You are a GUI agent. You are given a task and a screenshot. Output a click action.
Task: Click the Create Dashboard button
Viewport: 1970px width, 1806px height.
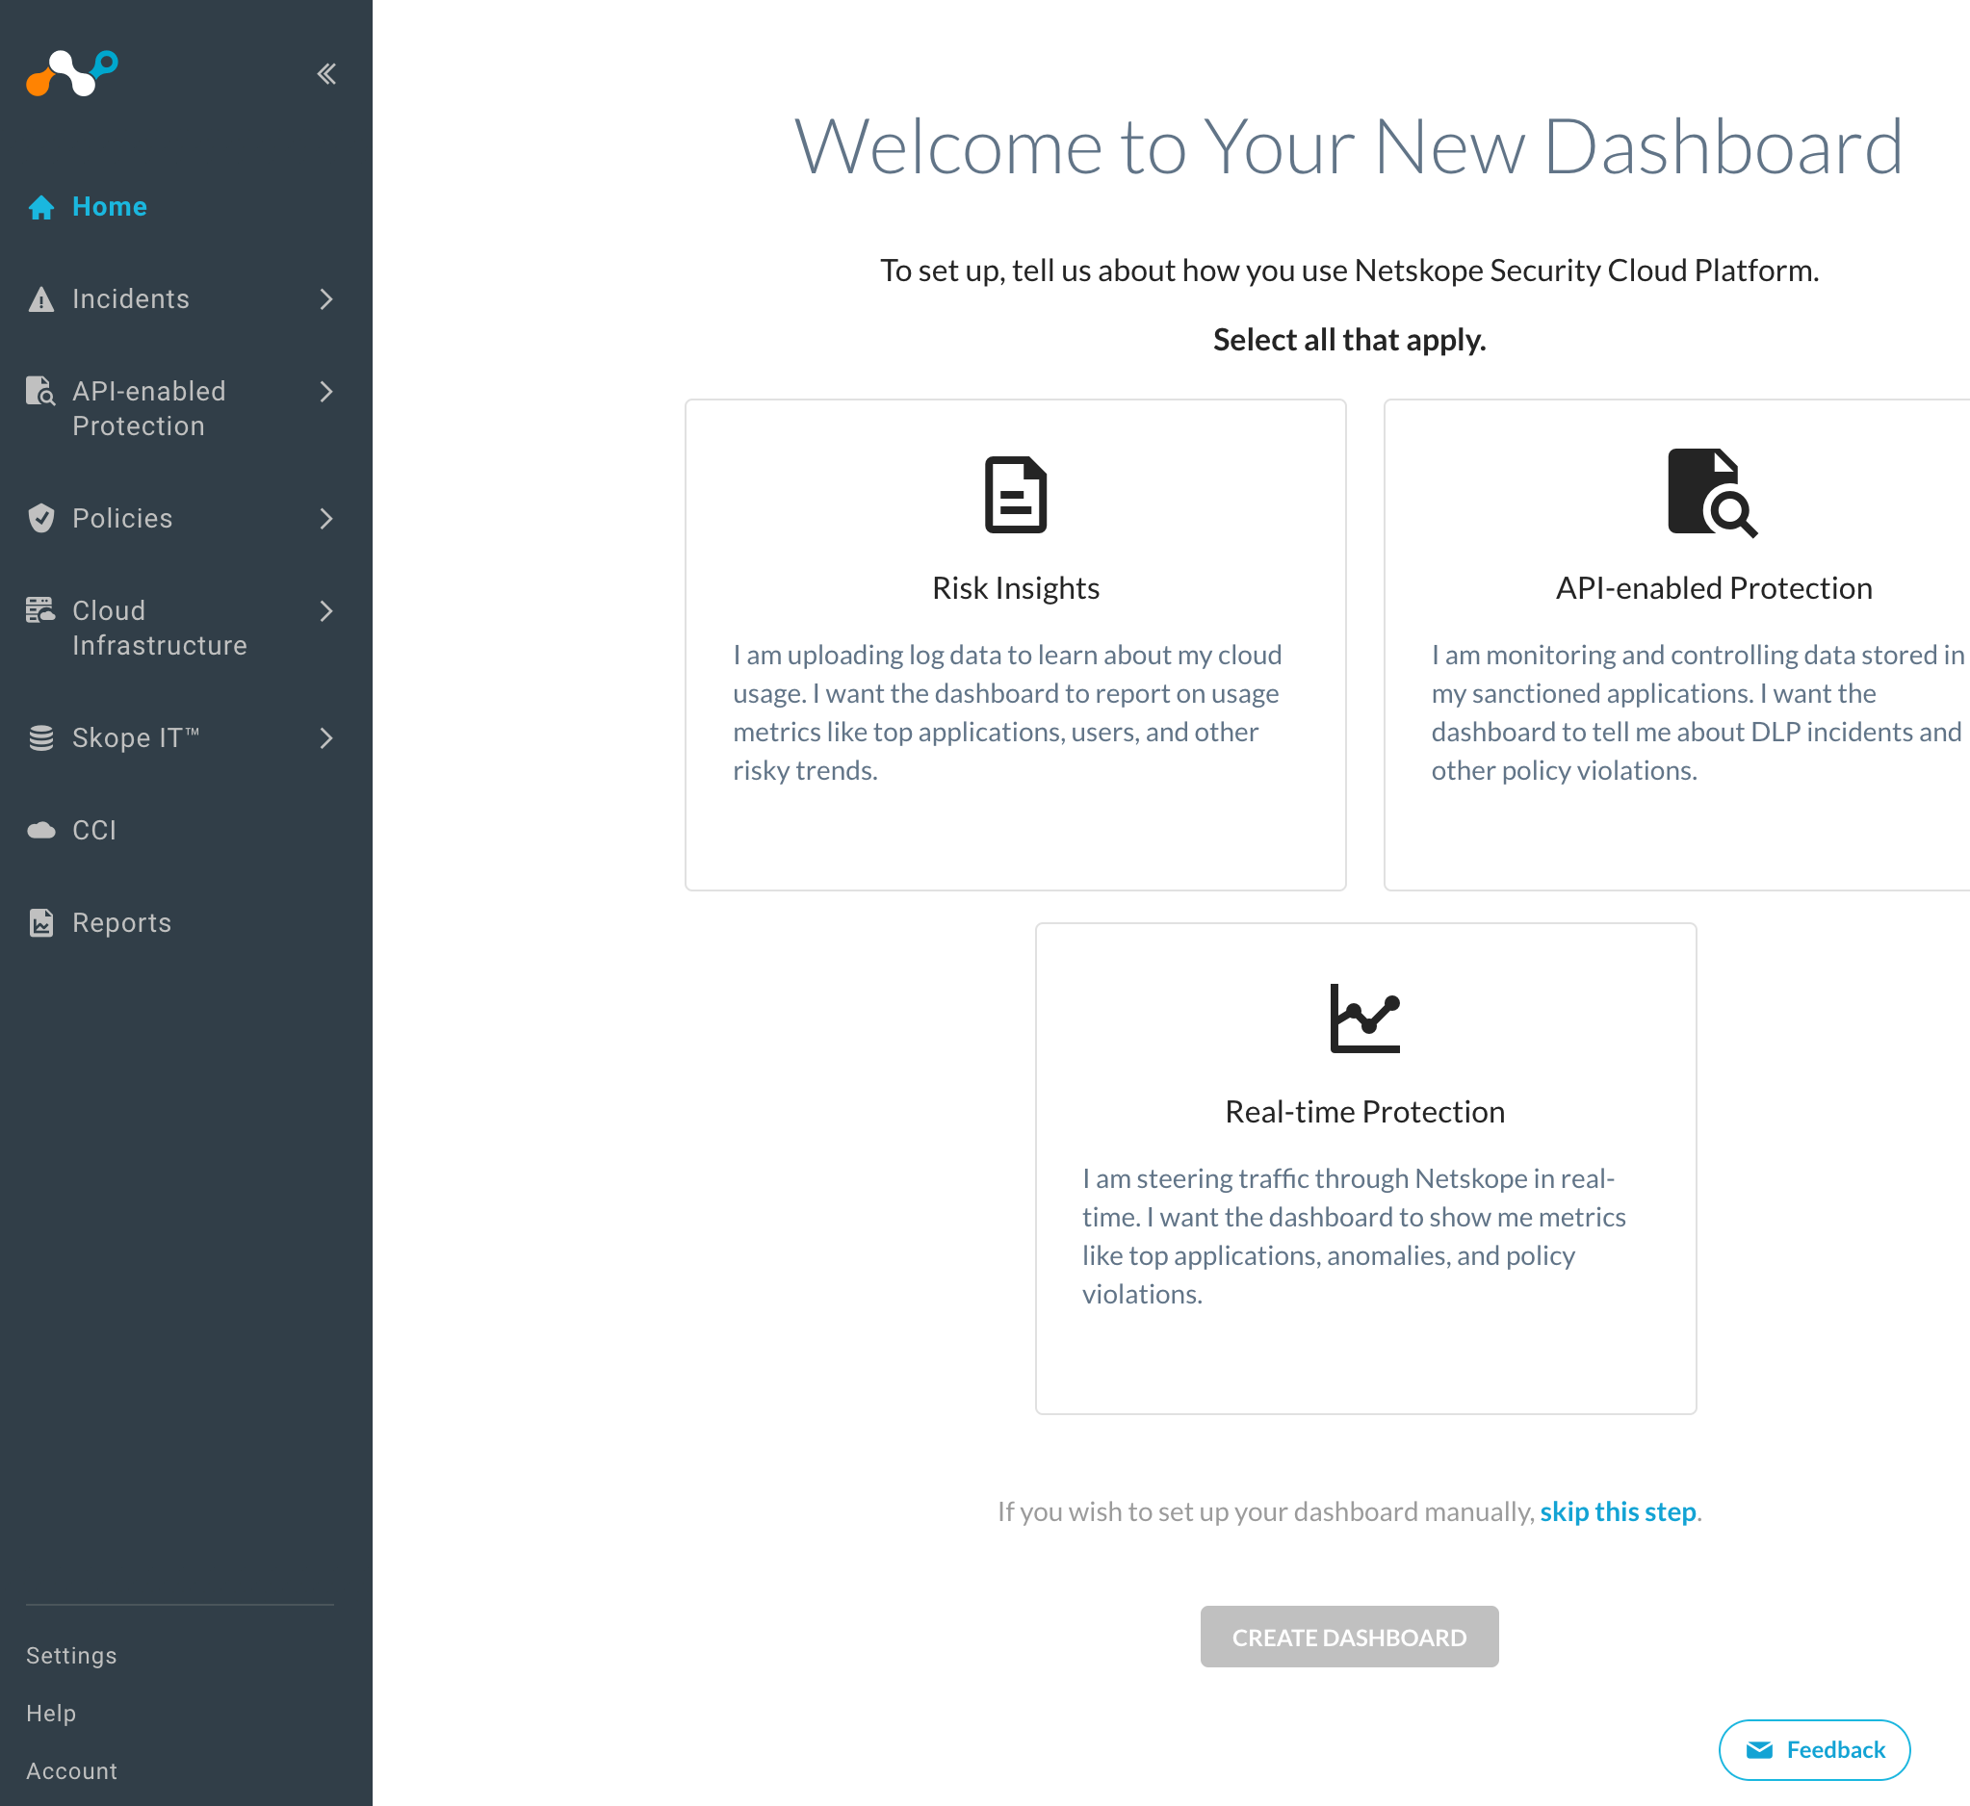coord(1349,1636)
